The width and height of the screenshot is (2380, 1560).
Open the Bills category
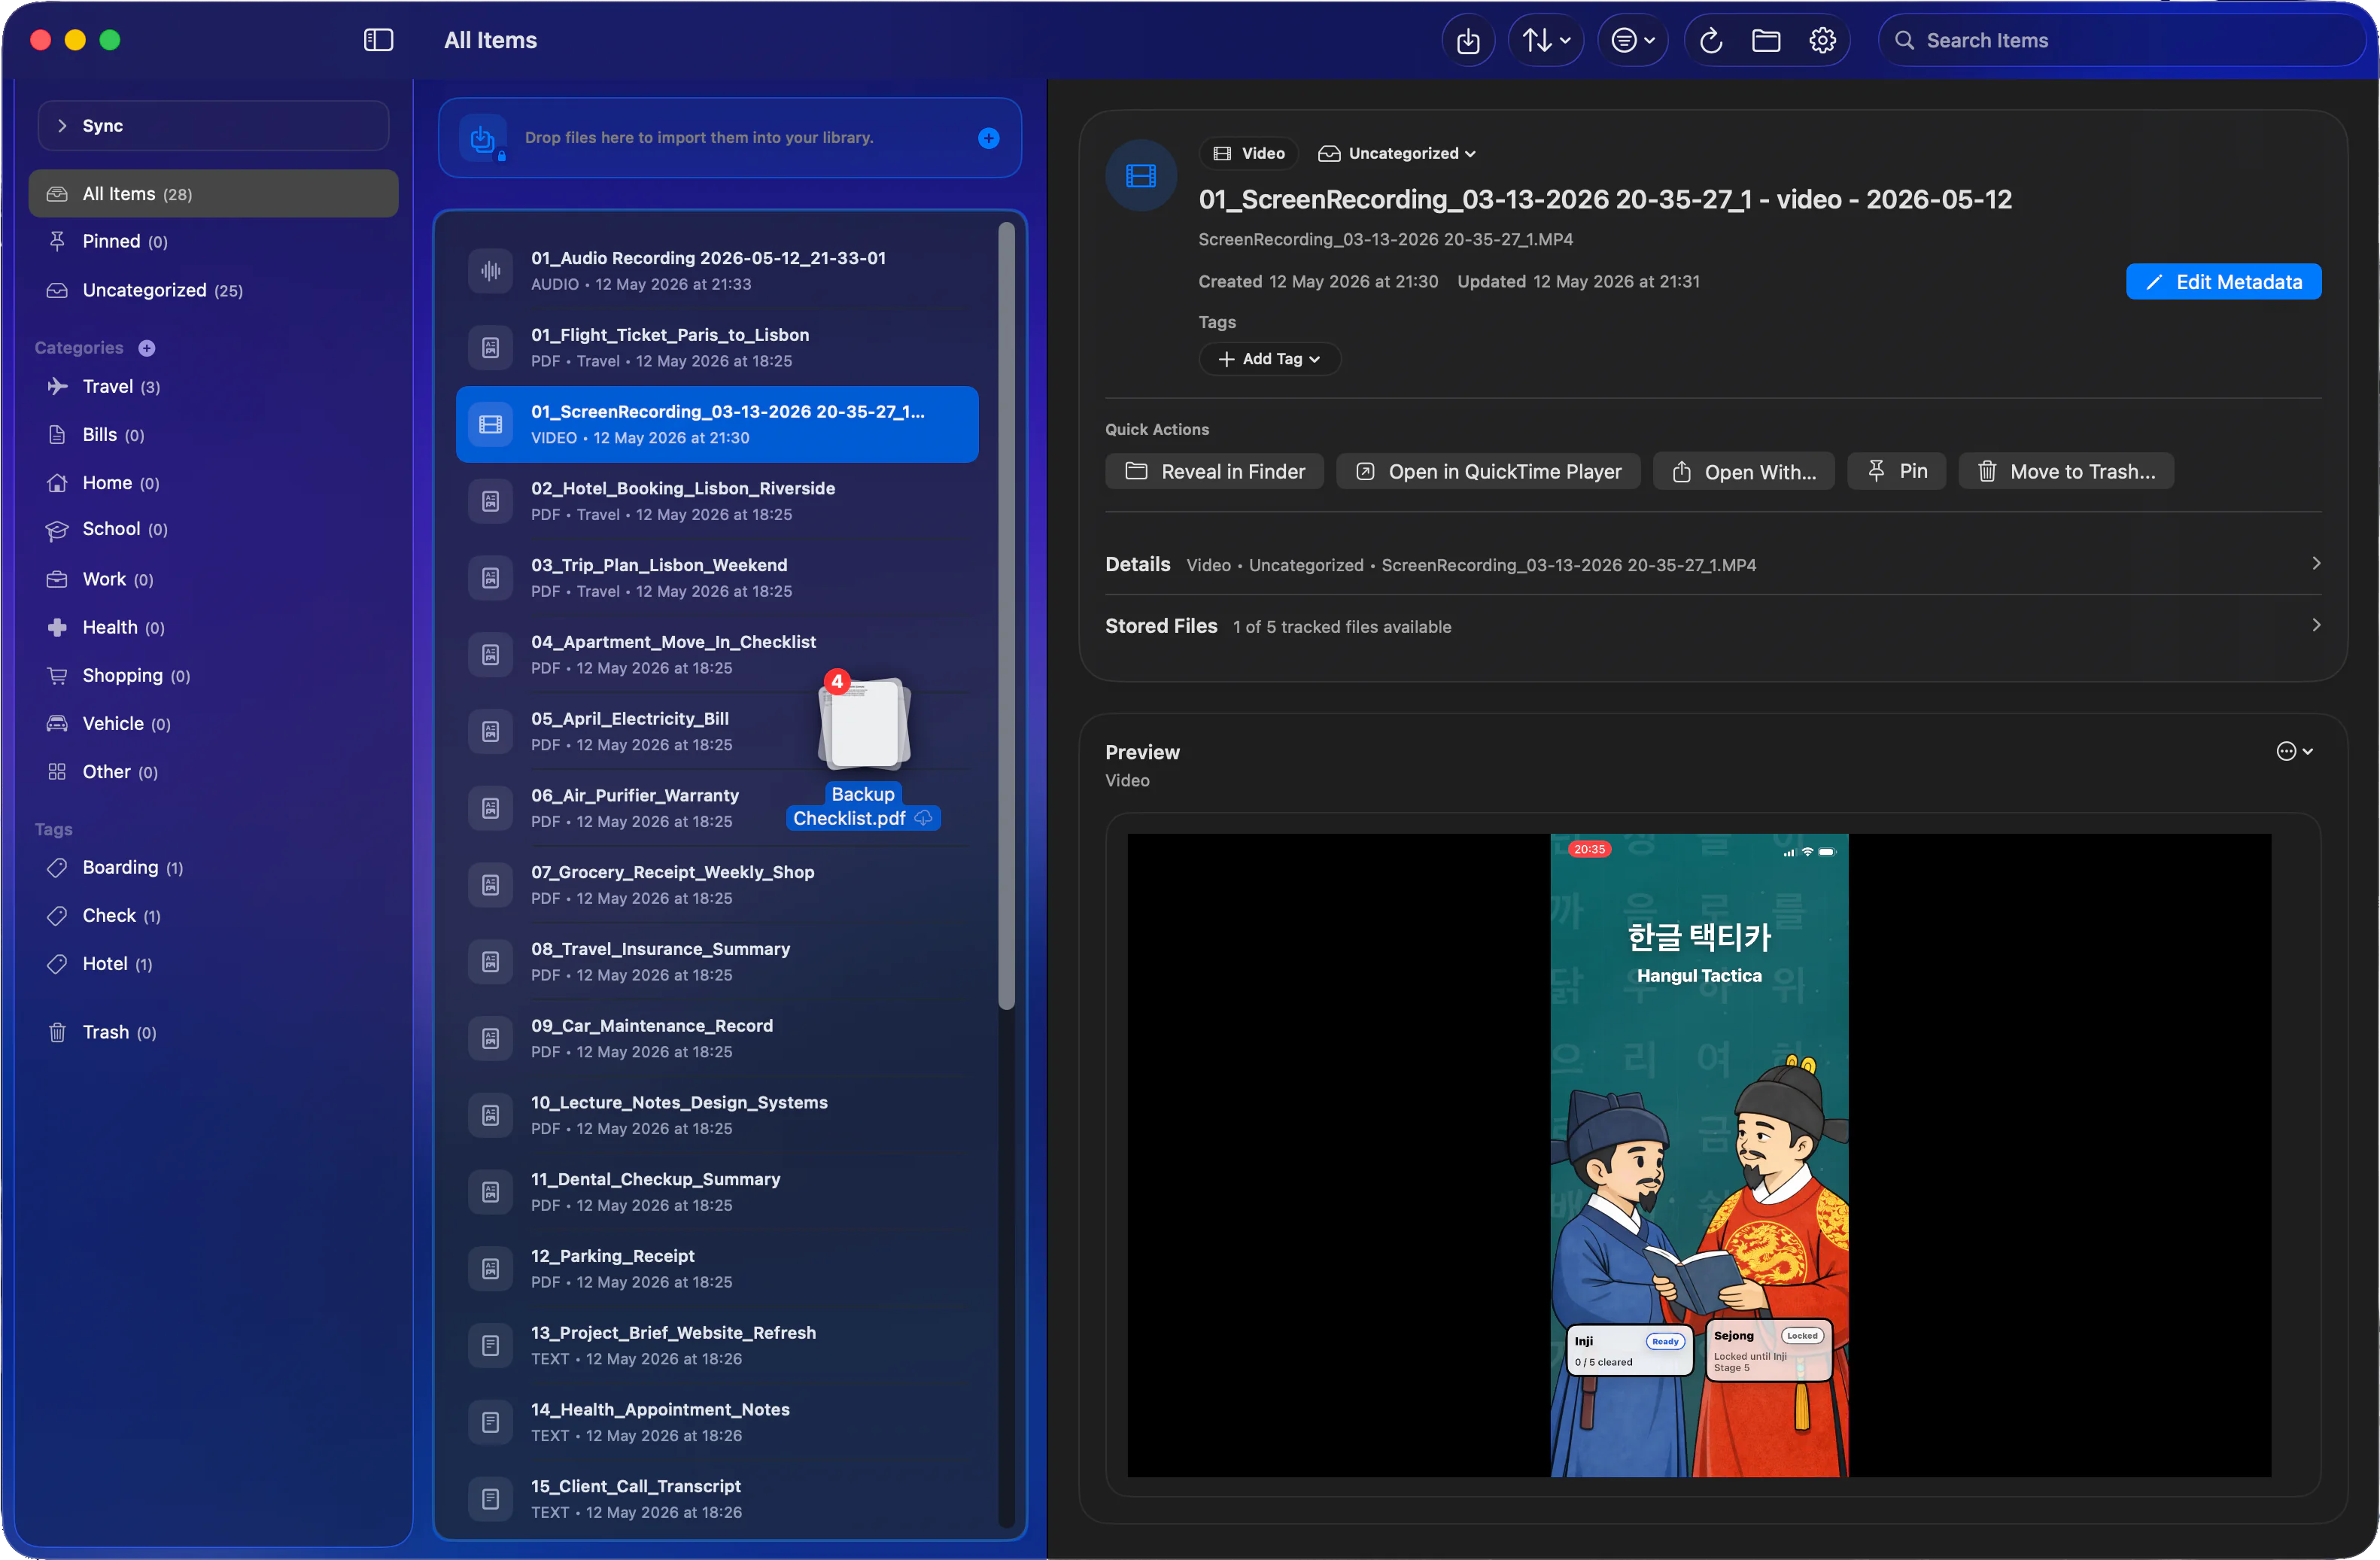coord(213,434)
